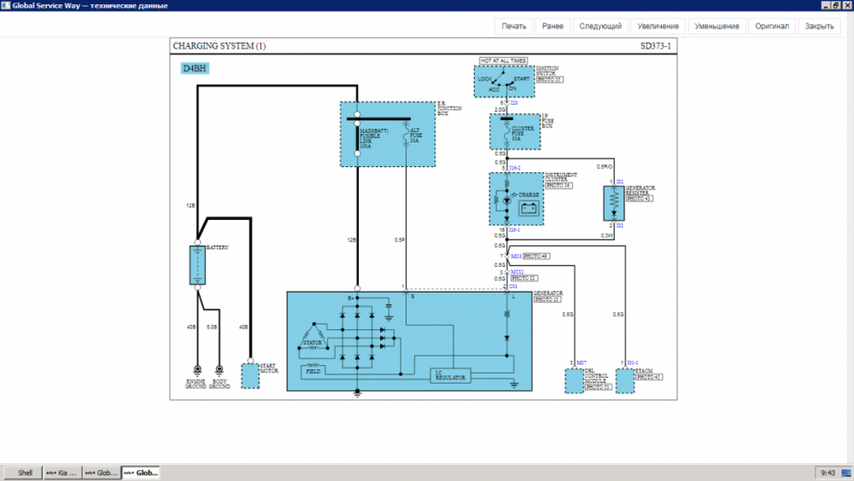Open next diagram with Следующий
Screen dimensions: 854x481
(x=600, y=26)
